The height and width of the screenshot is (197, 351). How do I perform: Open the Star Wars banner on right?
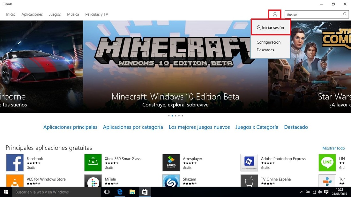[310, 67]
